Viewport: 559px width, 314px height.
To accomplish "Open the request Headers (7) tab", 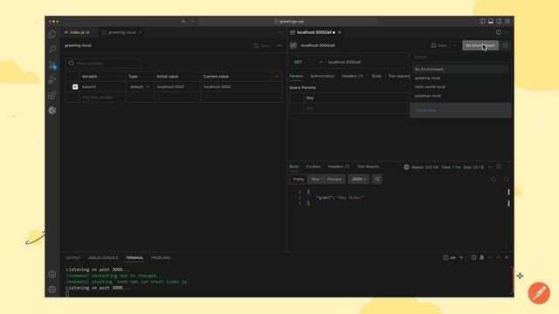I will point(352,76).
